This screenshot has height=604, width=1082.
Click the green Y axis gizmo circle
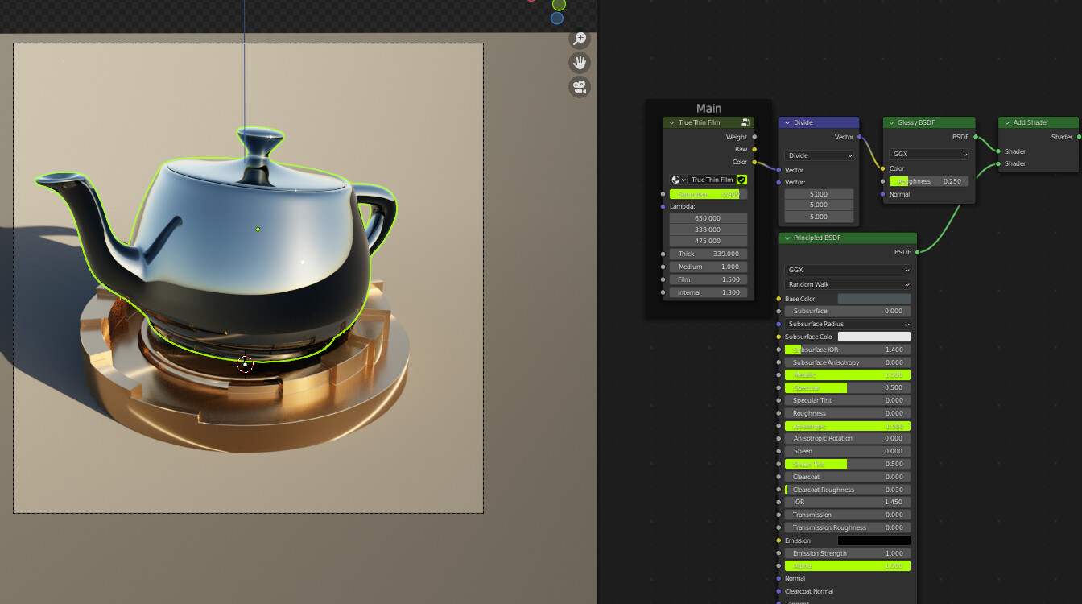[559, 4]
